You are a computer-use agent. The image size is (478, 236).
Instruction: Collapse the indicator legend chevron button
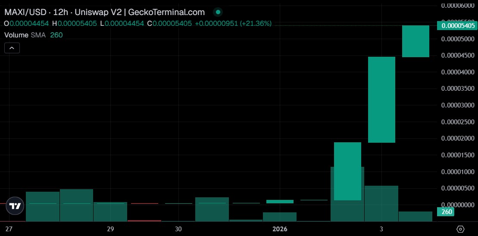[x=12, y=48]
